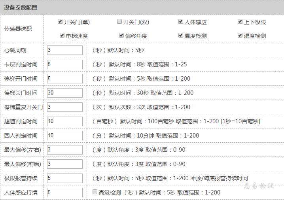Select the 停梯开门时间 input box

pyautogui.click(x=64, y=79)
